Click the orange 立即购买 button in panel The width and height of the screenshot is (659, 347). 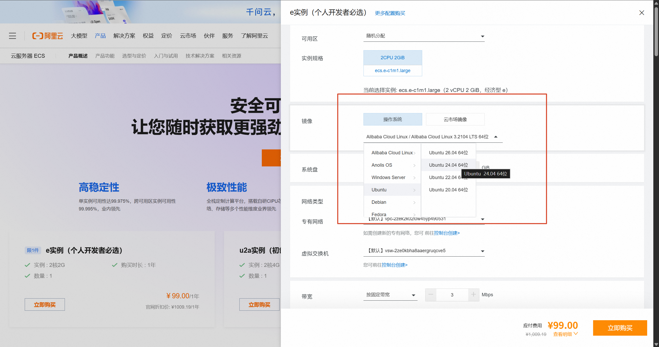tap(620, 328)
